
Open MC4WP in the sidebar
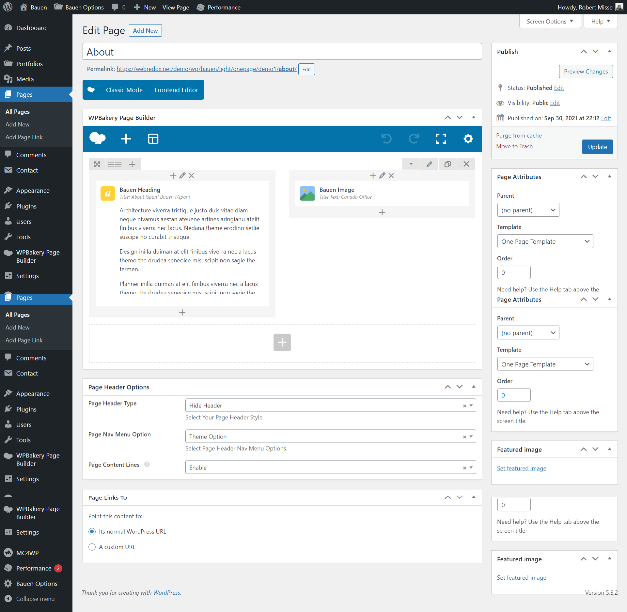coord(27,553)
